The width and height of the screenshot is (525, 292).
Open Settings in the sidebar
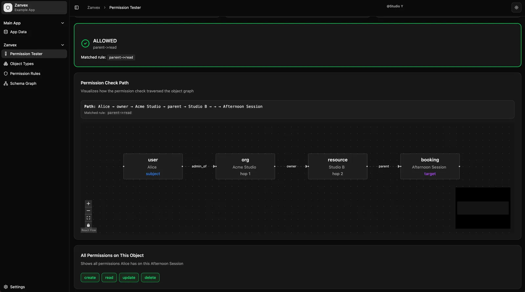(x=34, y=287)
